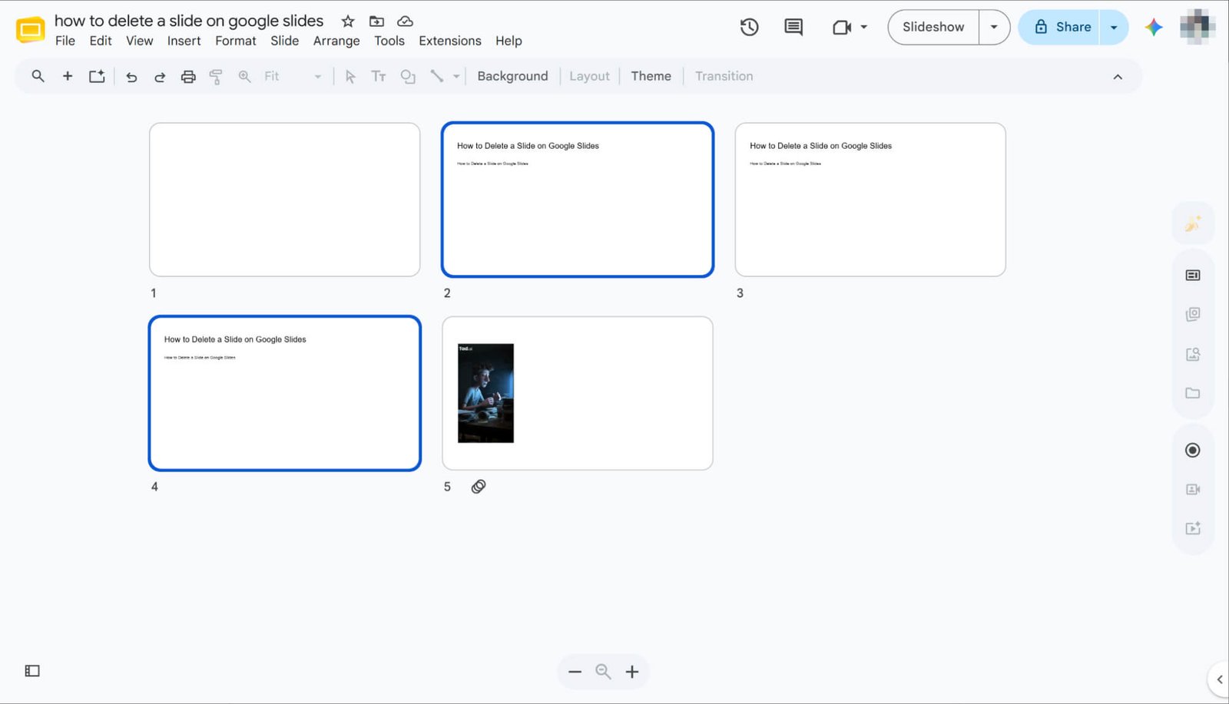Open Gemini sparkle assistant
Screen dimensions: 1229x704
[x=1154, y=27]
